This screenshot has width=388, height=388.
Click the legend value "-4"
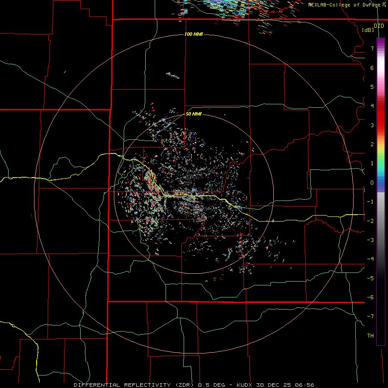pyautogui.click(x=370, y=259)
